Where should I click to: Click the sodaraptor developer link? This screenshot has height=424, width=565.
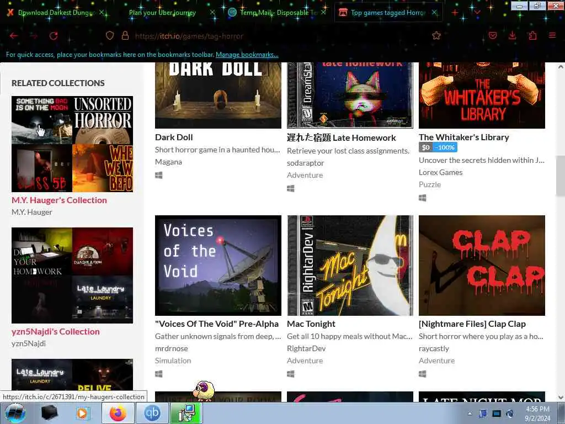(x=305, y=163)
